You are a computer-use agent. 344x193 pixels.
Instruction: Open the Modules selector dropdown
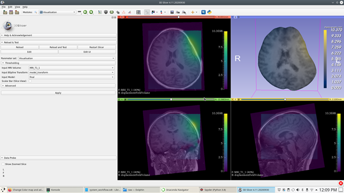(x=57, y=12)
